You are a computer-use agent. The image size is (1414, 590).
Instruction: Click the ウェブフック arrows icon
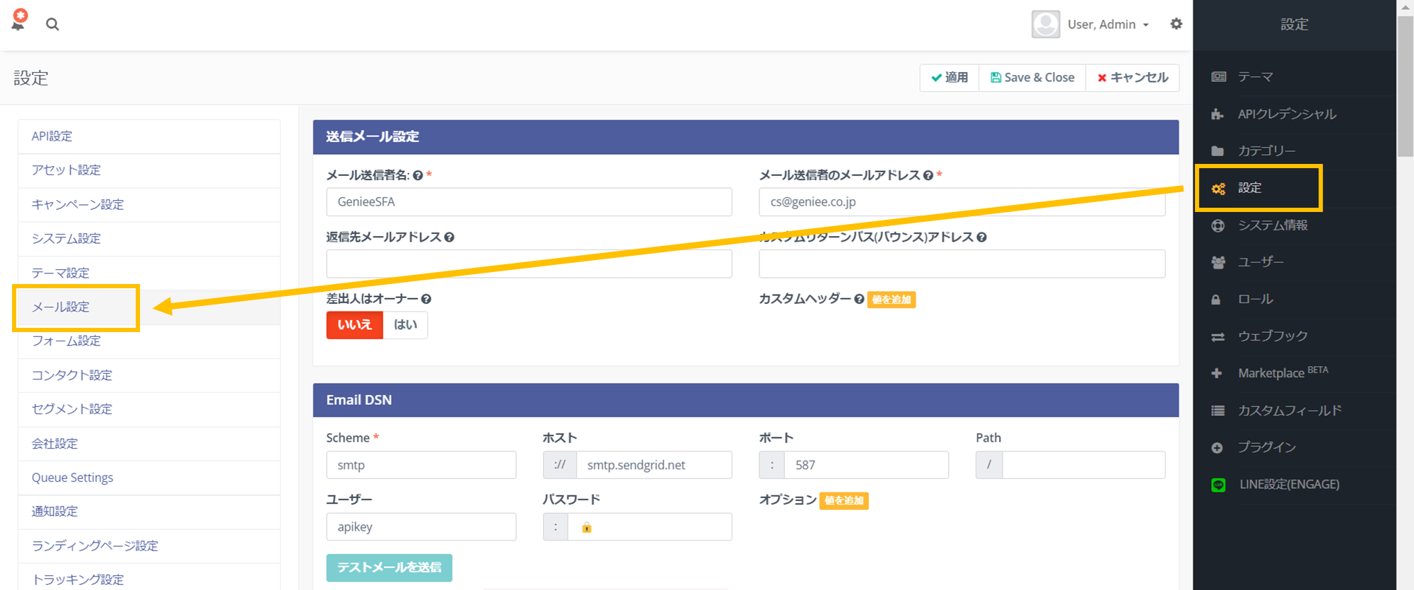click(x=1217, y=337)
